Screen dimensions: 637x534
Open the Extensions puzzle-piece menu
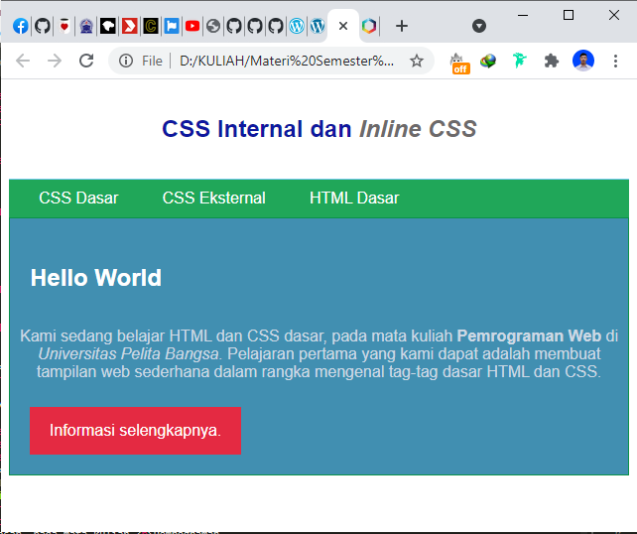(x=552, y=61)
